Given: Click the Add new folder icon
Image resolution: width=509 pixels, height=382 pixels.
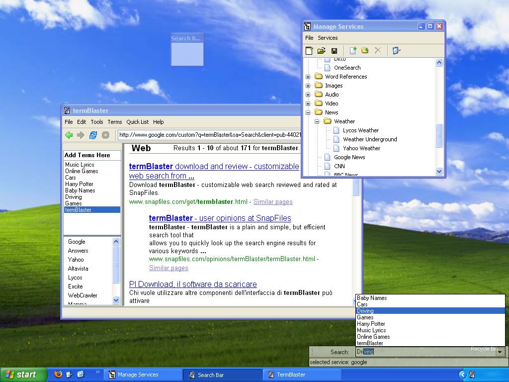Looking at the screenshot, I should pos(365,51).
